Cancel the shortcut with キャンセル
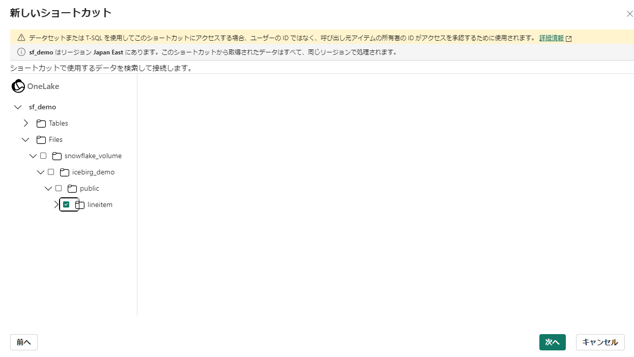This screenshot has width=634, height=357. point(600,342)
